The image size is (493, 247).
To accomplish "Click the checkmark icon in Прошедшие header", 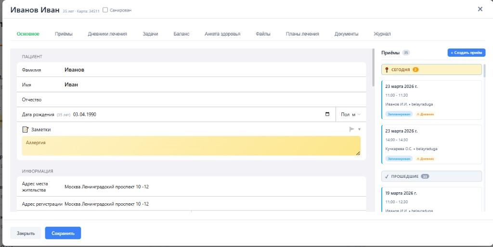I will pos(387,176).
